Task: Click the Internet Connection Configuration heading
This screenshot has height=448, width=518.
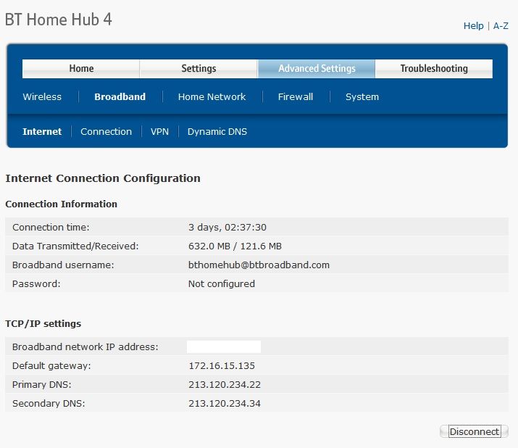Action: click(x=103, y=178)
